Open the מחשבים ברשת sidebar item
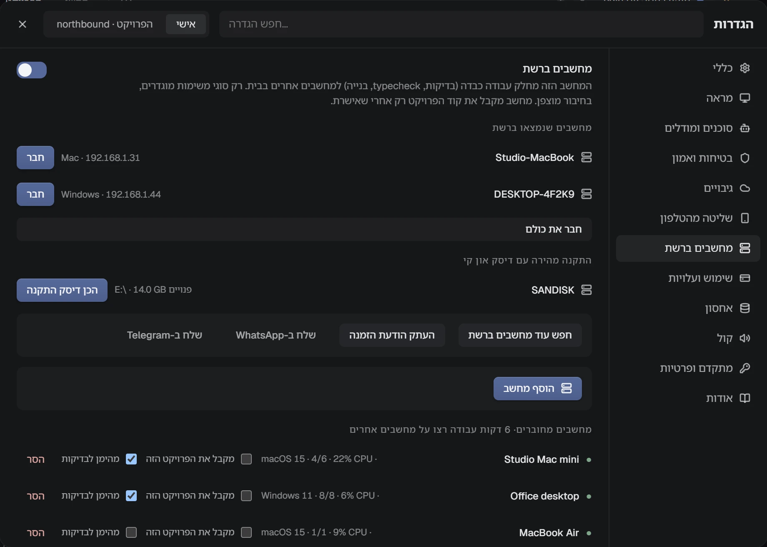This screenshot has width=767, height=547. pyautogui.click(x=688, y=248)
